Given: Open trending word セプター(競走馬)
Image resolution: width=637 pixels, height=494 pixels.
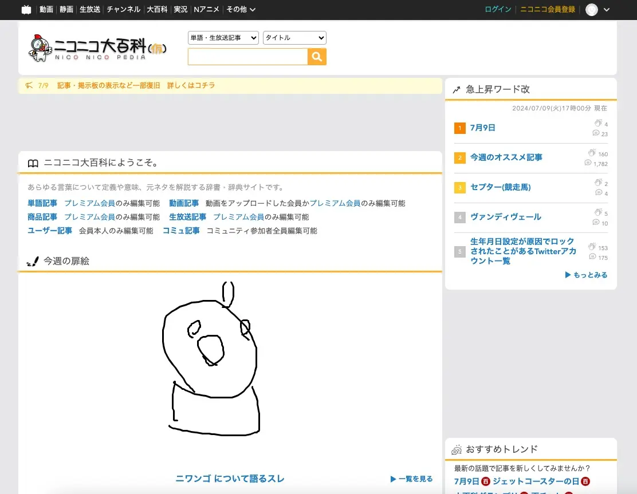Looking at the screenshot, I should click(501, 187).
